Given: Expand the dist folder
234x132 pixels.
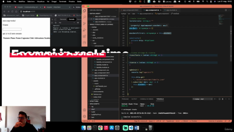Looking at the screenshot, I should [94, 33].
